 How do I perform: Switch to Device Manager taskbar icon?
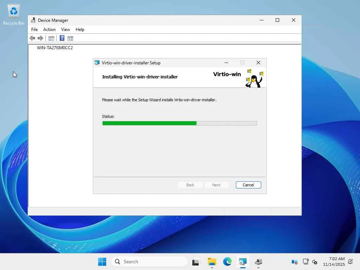pyautogui.click(x=258, y=262)
